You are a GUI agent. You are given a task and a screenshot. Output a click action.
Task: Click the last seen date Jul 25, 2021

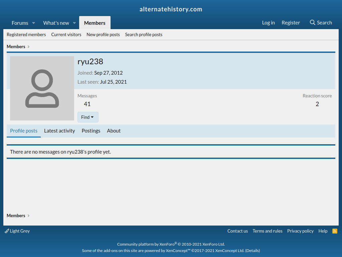click(114, 82)
